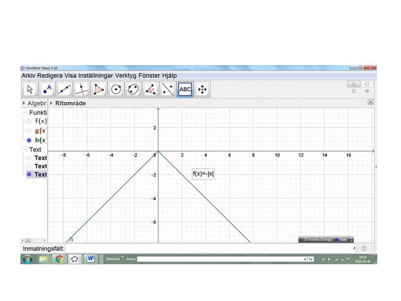Activate the ABC text tool

click(185, 89)
